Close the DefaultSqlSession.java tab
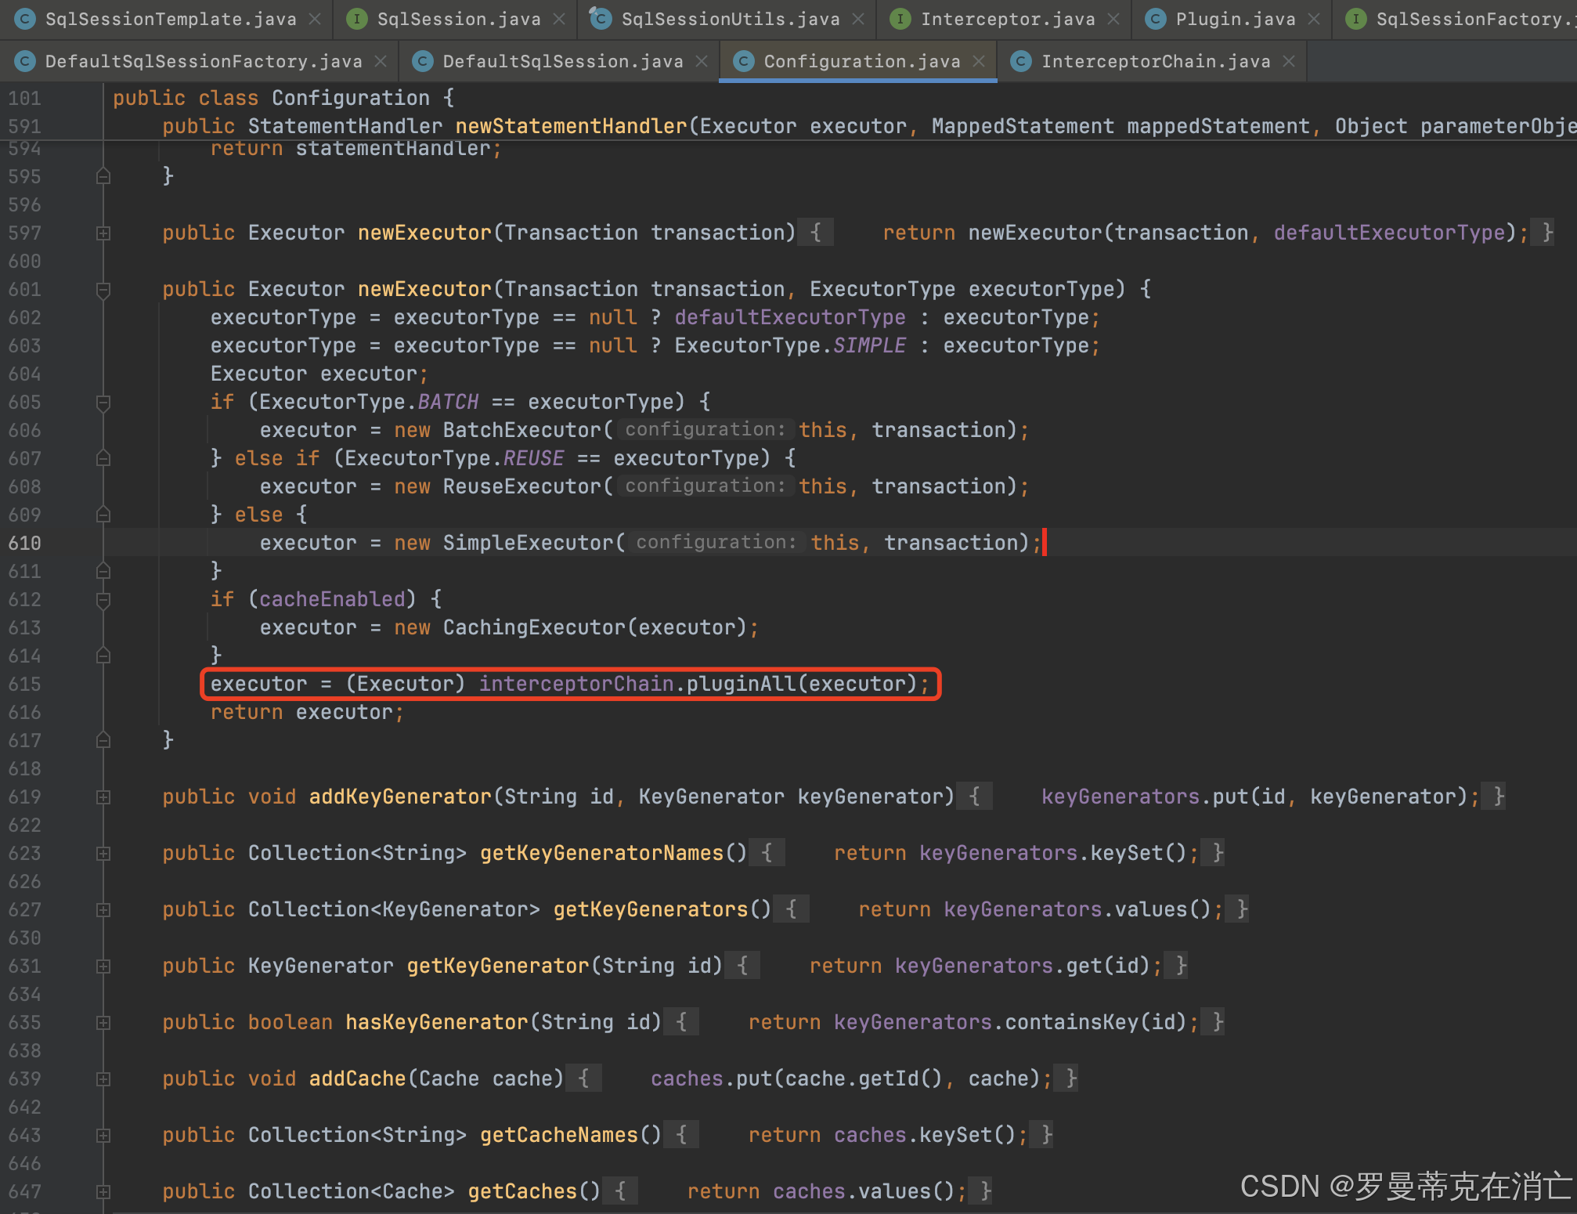The width and height of the screenshot is (1577, 1214). (x=702, y=61)
